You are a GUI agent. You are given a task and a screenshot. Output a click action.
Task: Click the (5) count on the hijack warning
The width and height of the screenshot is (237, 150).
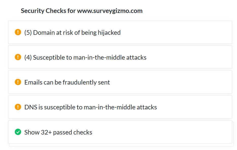click(x=27, y=32)
